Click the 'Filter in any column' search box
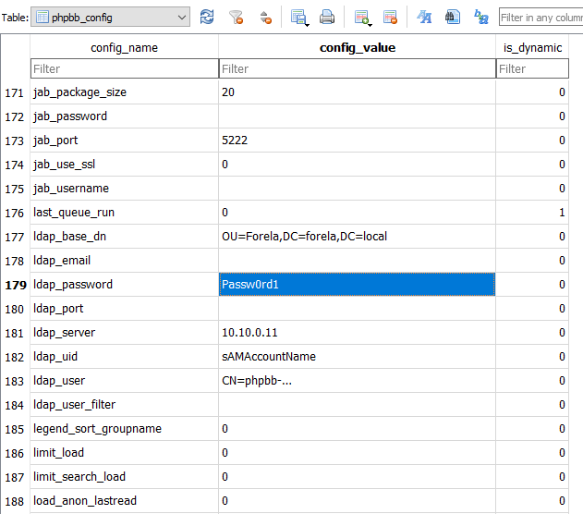The width and height of the screenshot is (583, 514). (x=540, y=18)
